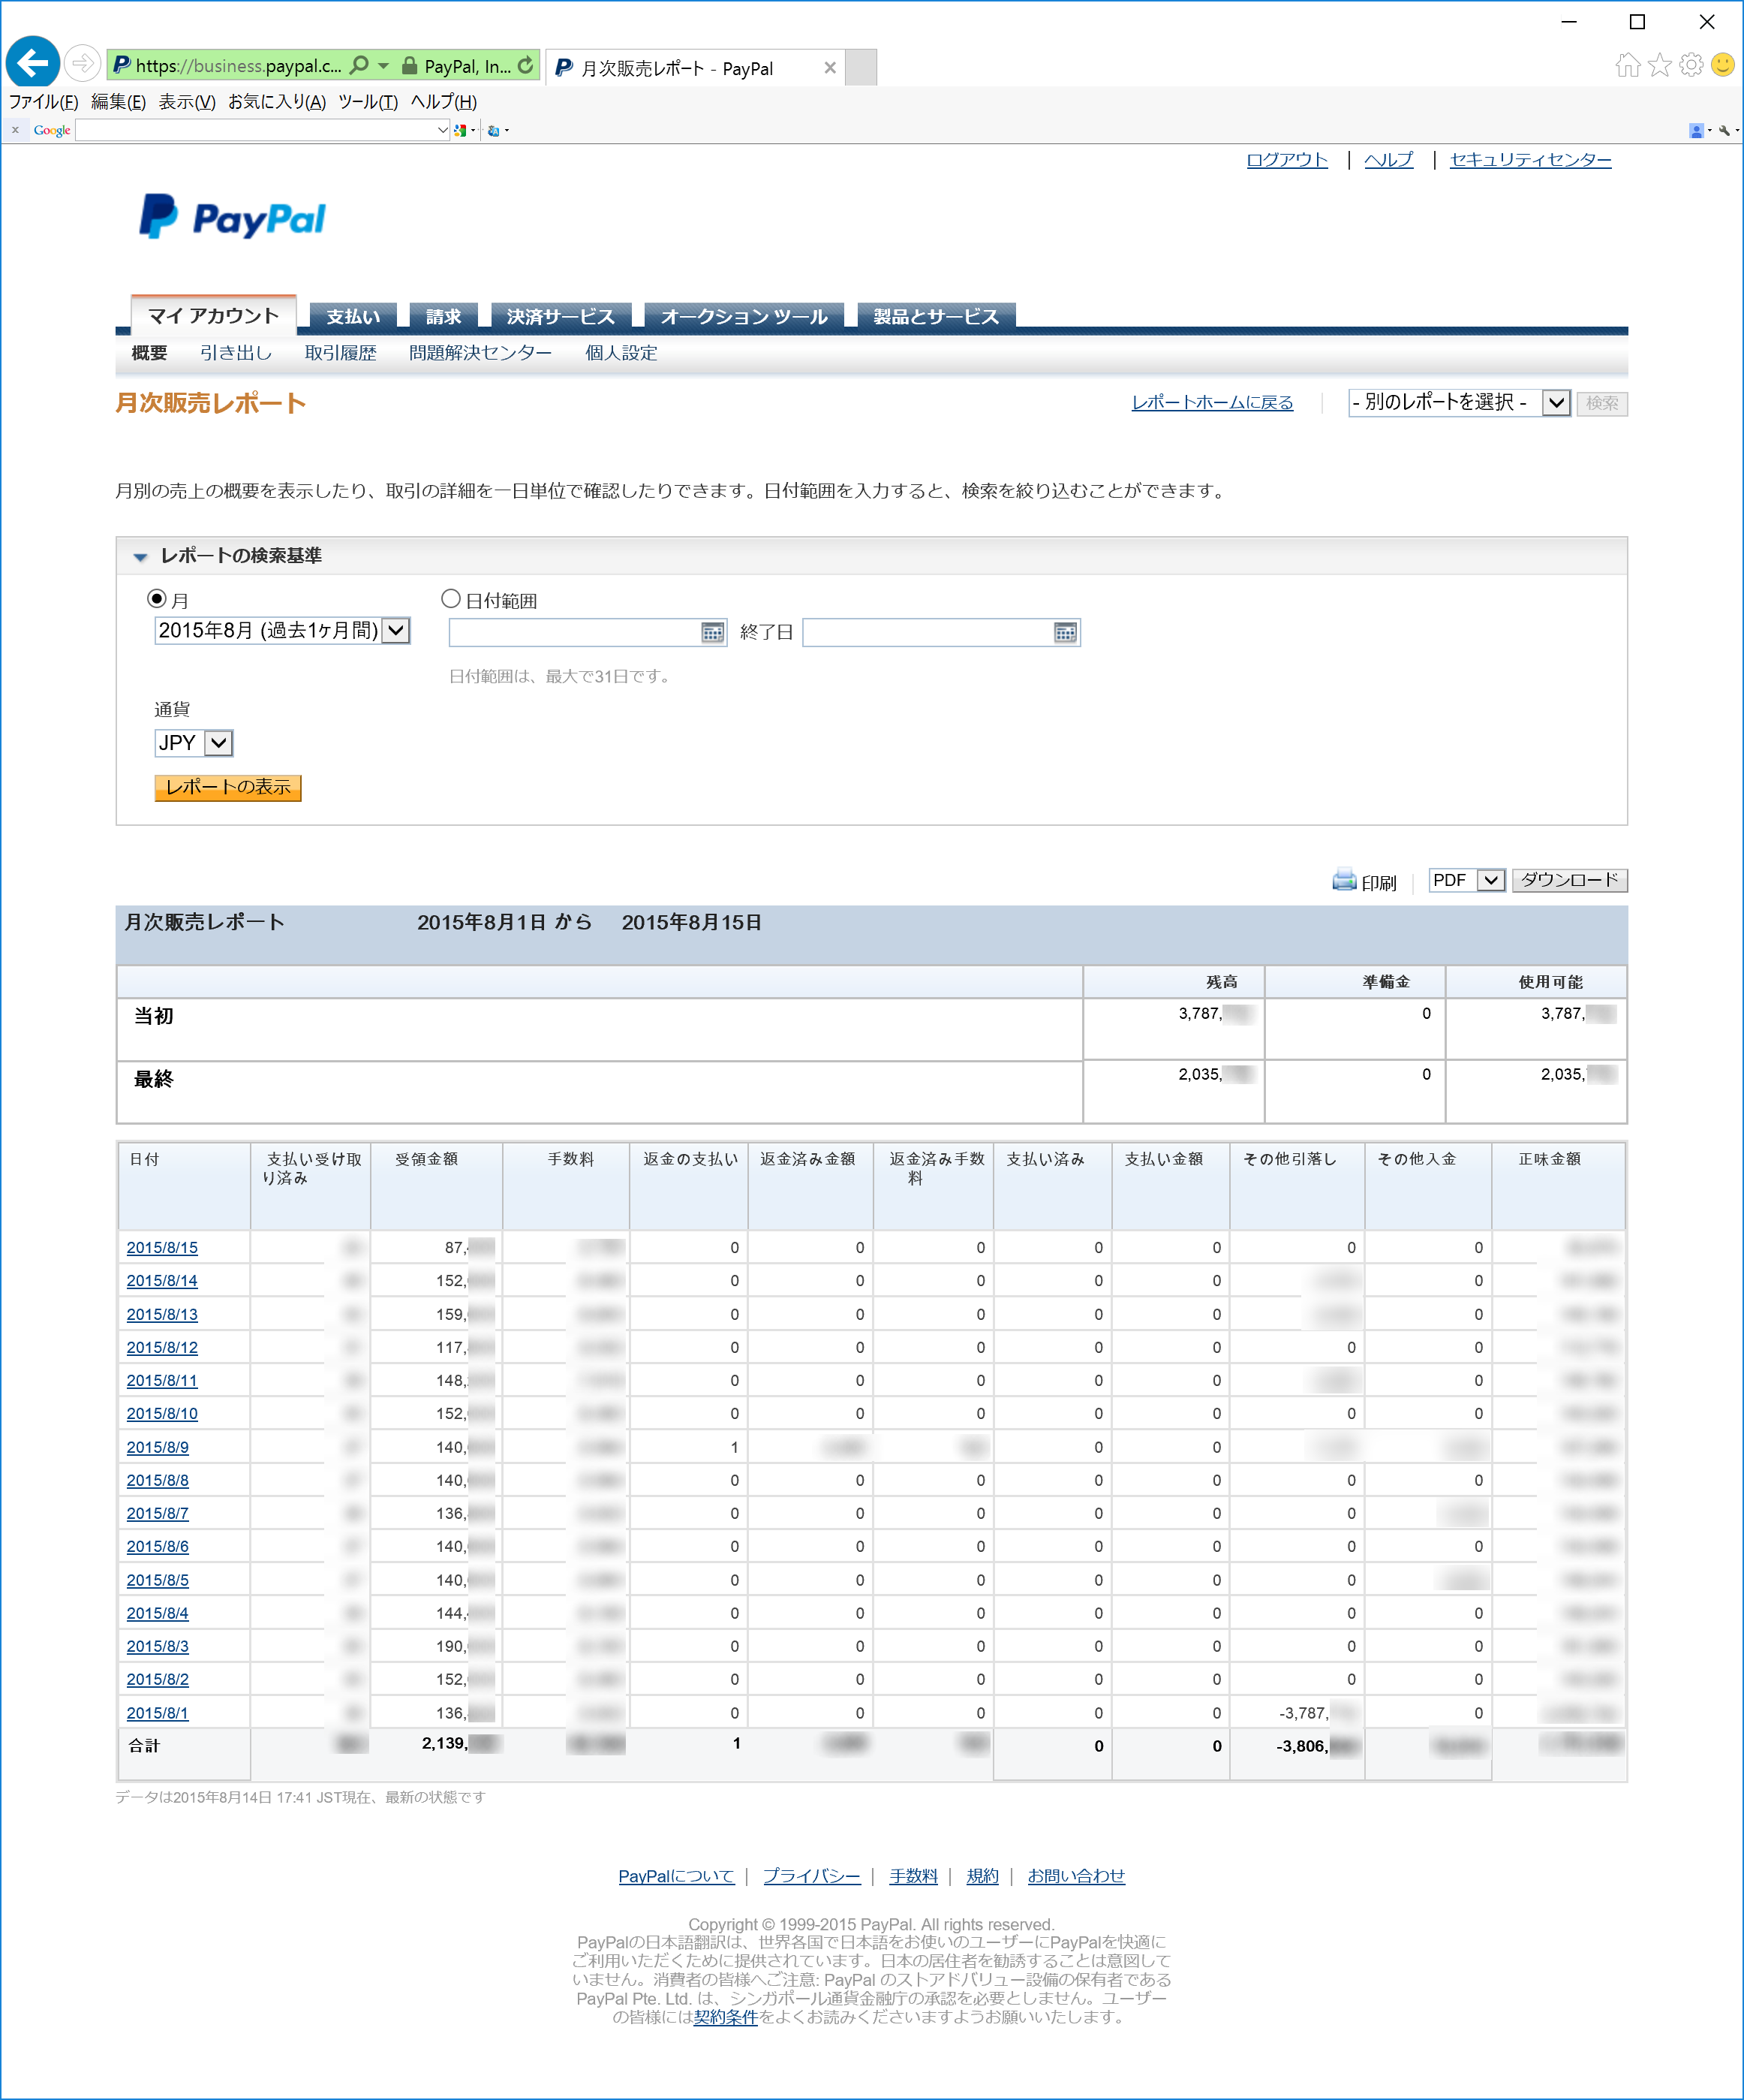Open the 2015/8/9 date link

[x=157, y=1447]
